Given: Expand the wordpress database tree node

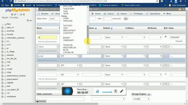Looking at the screenshot, I should [2, 97].
